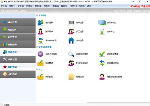
Task: Open 促销活动管理 green checkmark icon
Action: coord(102,54)
